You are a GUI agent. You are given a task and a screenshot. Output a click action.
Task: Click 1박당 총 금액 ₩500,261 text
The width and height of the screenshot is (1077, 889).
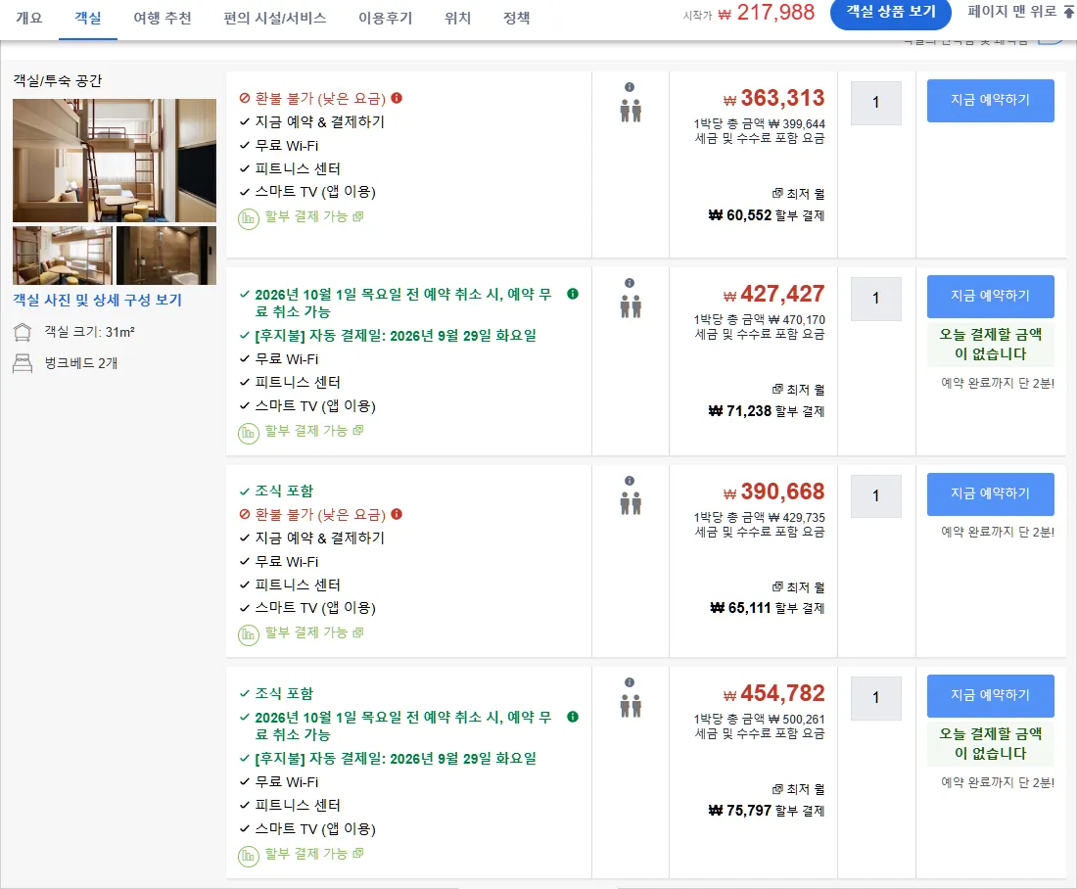(x=760, y=720)
